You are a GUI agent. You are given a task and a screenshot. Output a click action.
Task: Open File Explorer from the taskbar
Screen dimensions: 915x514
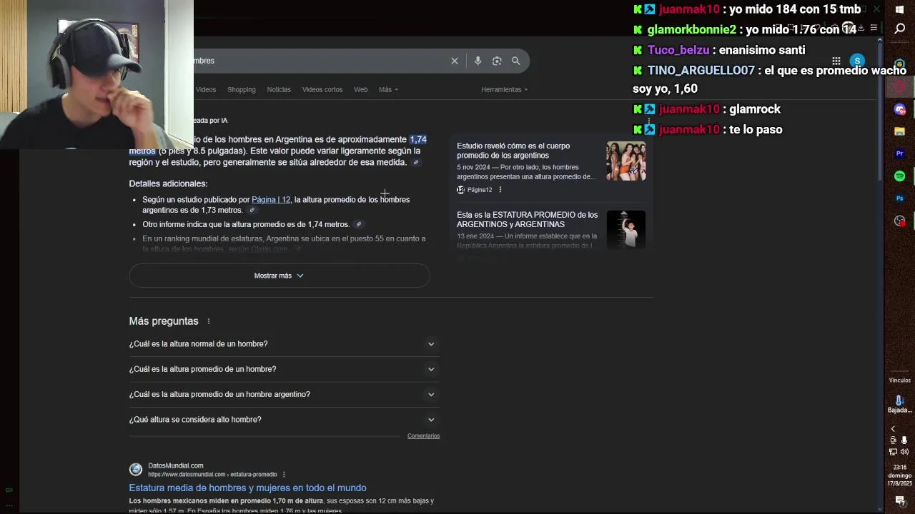point(900,131)
